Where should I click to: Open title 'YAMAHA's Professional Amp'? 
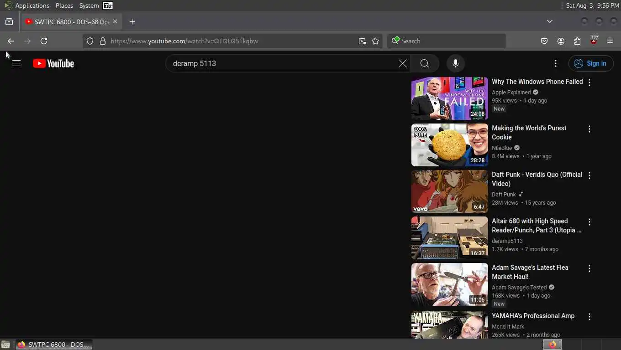coord(533,316)
